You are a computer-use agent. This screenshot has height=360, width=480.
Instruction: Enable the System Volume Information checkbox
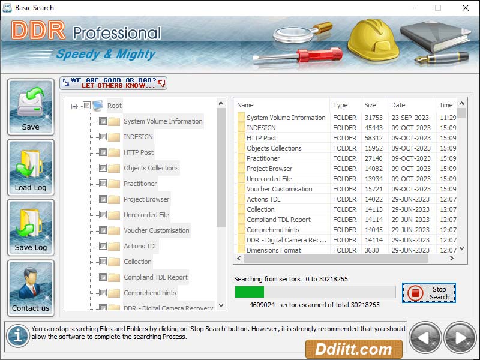coord(103,121)
